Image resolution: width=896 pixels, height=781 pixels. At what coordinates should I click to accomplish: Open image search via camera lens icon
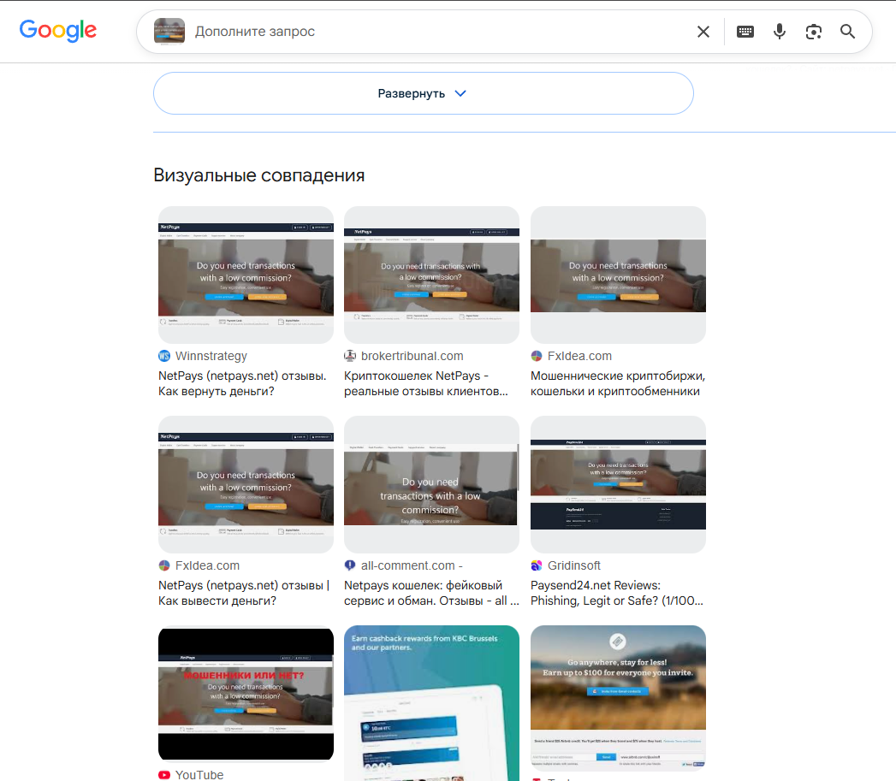(814, 32)
